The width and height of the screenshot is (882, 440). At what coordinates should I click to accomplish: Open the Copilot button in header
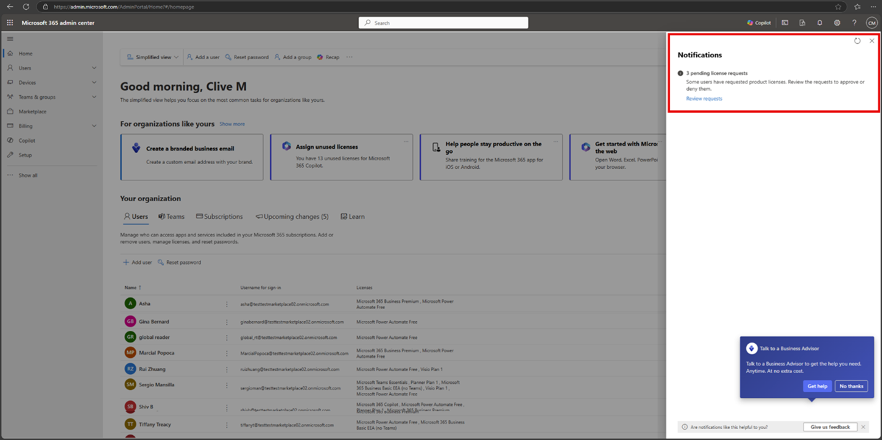pyautogui.click(x=759, y=23)
